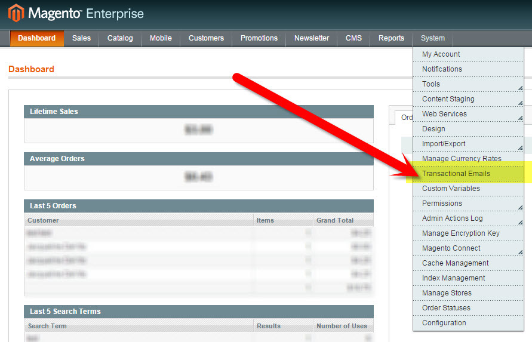Click the Last 5 Search Terms header
The image size is (532, 342).
click(x=199, y=312)
